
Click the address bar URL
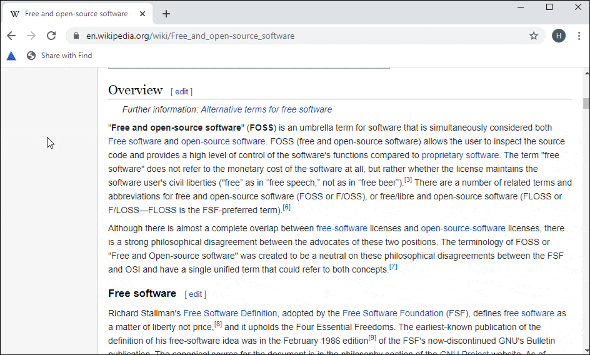[191, 36]
